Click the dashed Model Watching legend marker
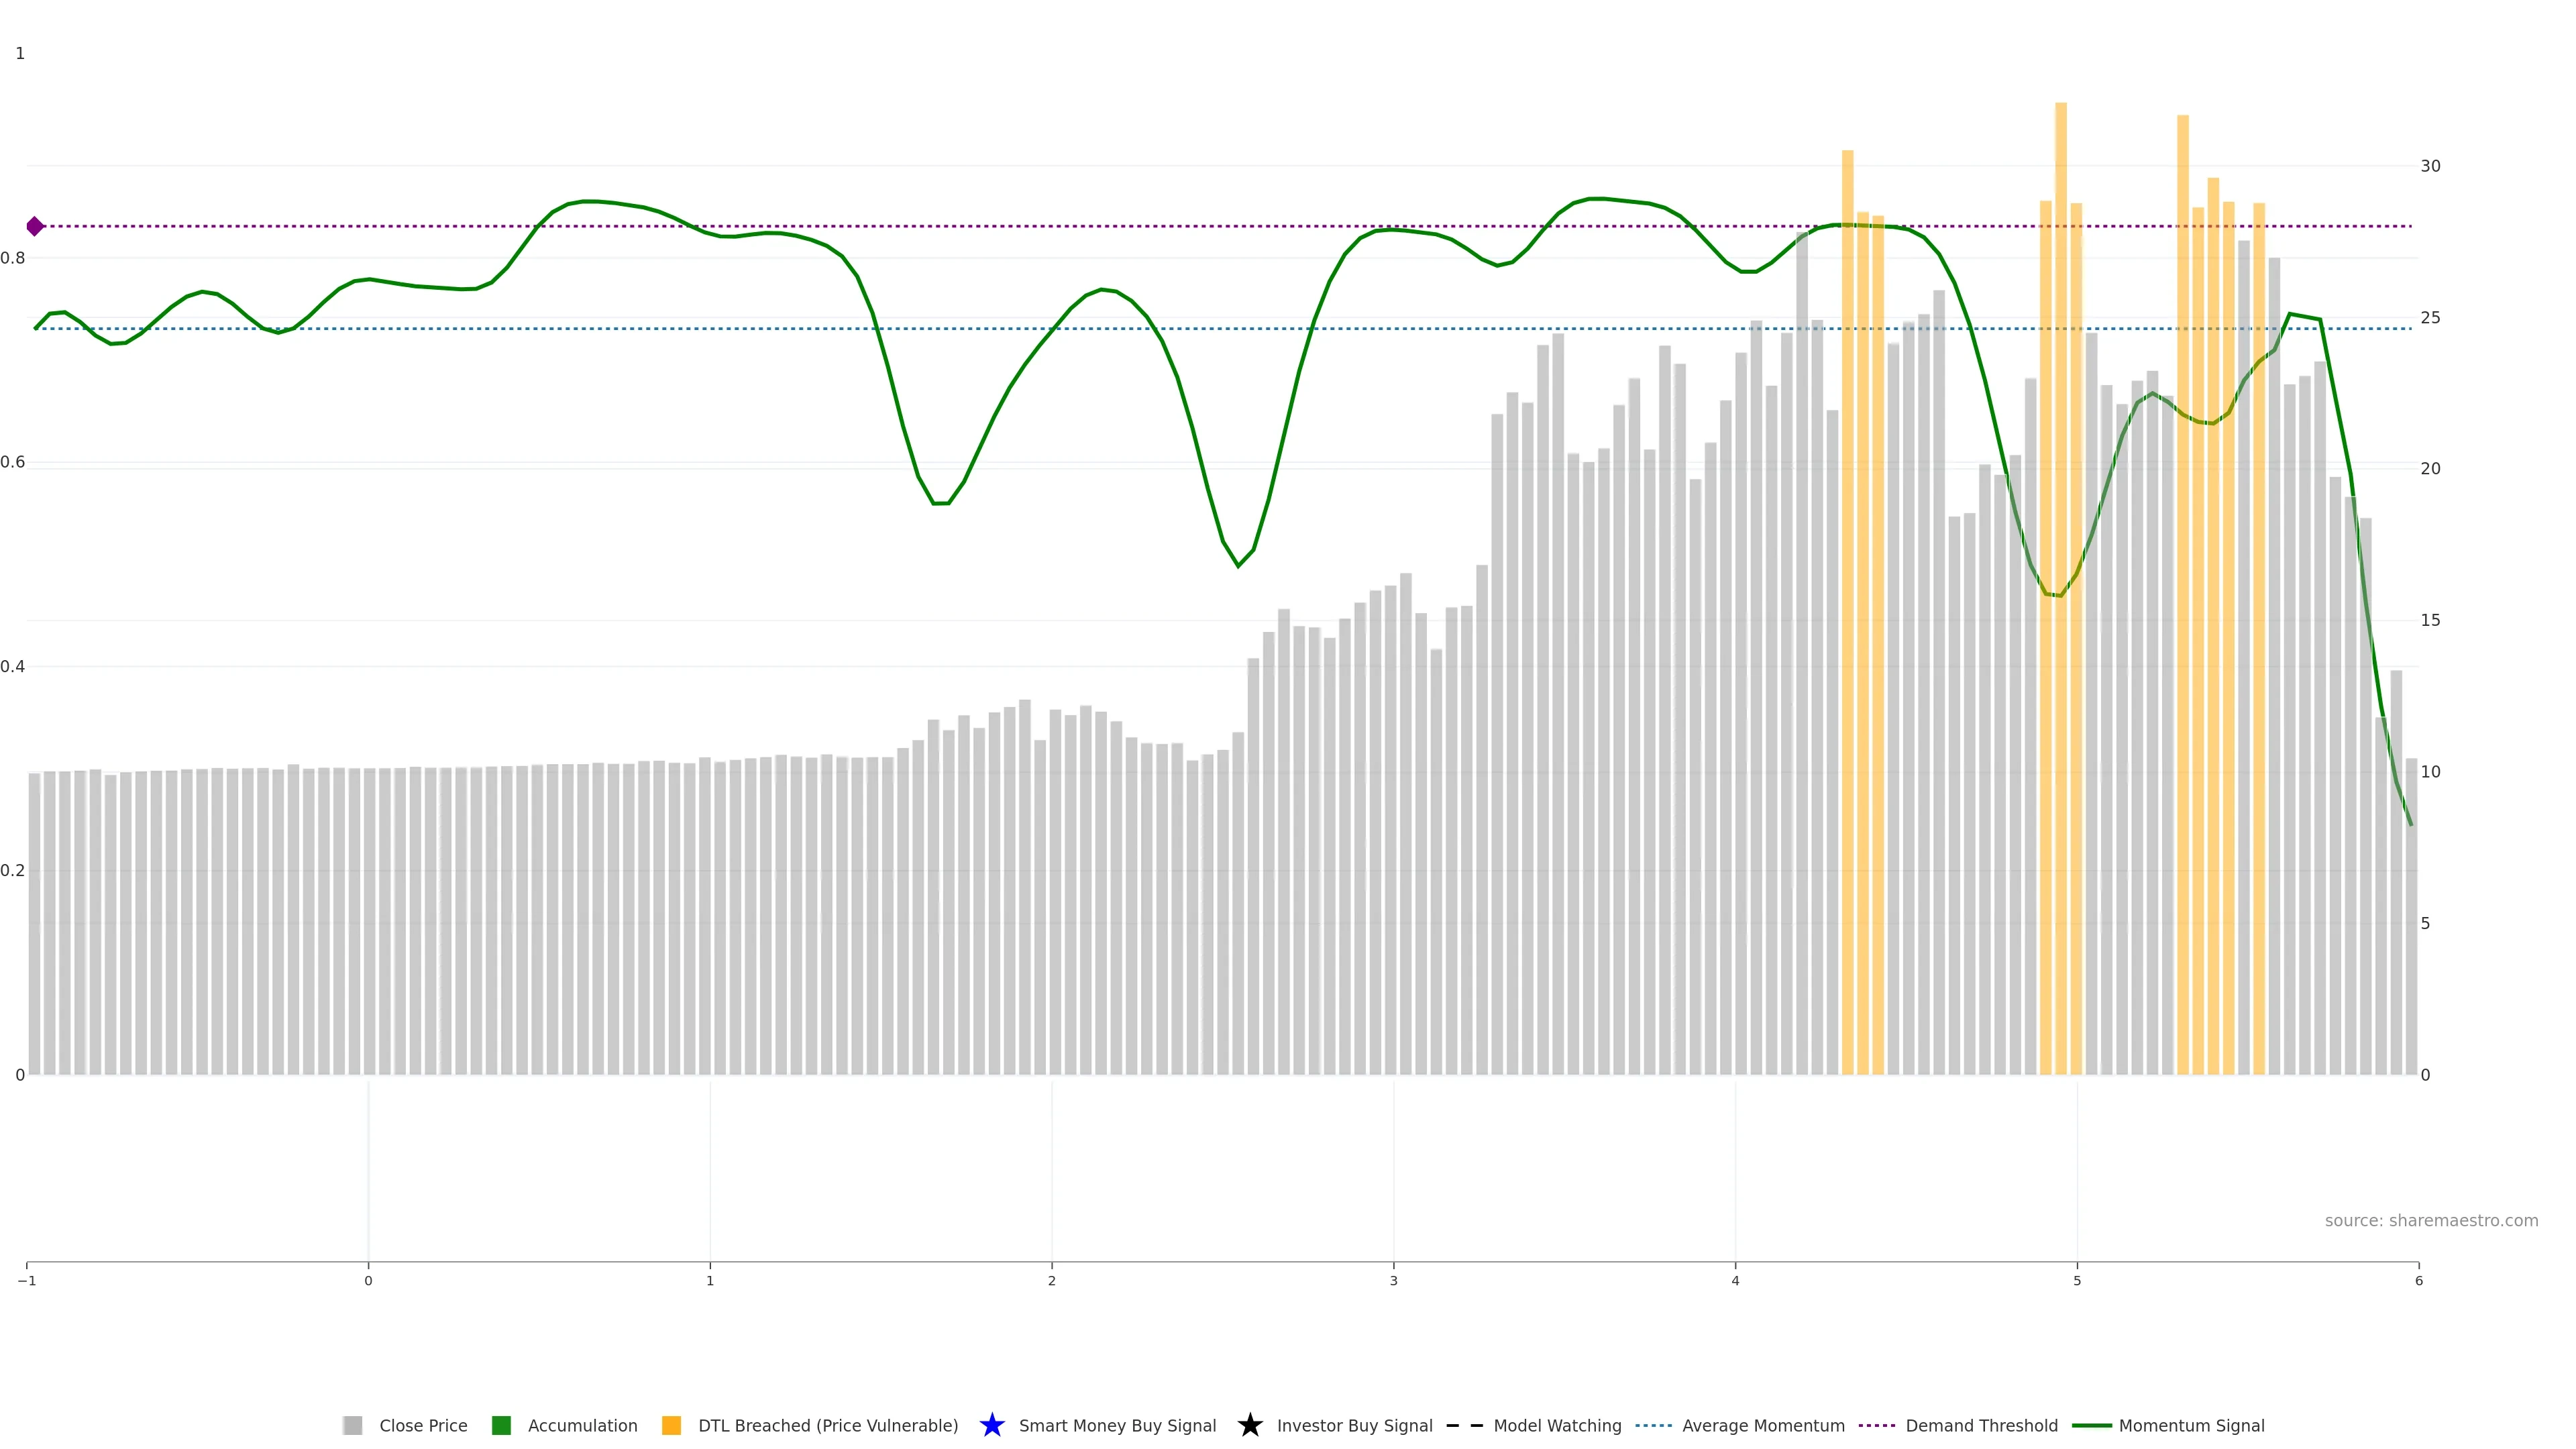Viewport: 2576px width, 1449px height. point(1464,1425)
